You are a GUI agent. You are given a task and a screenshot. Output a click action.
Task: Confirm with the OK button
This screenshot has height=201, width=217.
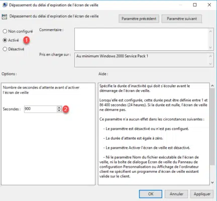click(151, 194)
